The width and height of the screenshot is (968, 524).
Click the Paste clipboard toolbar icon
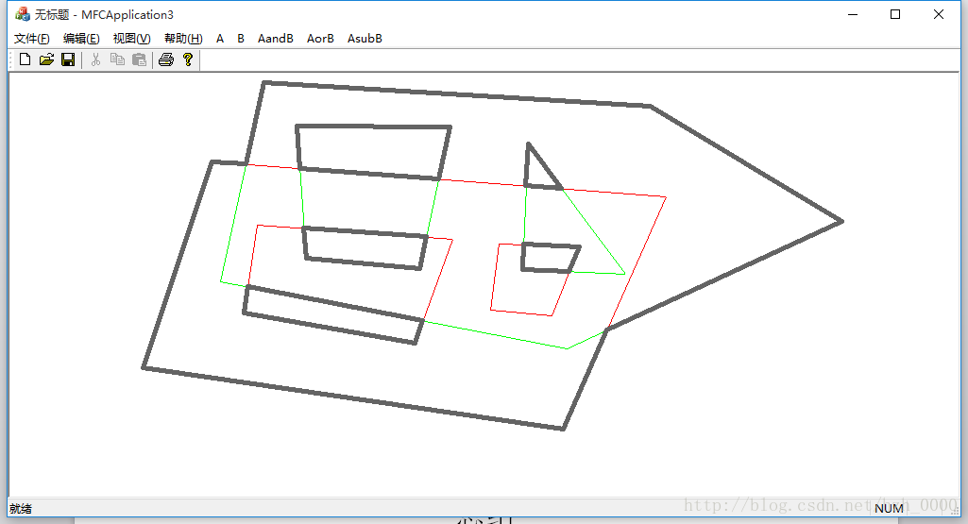[140, 59]
